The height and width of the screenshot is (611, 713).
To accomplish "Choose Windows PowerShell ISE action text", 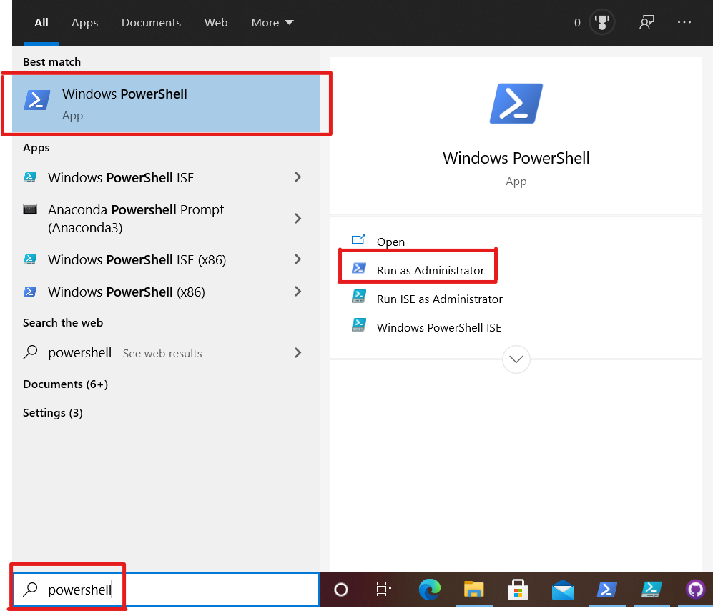I will coord(439,327).
